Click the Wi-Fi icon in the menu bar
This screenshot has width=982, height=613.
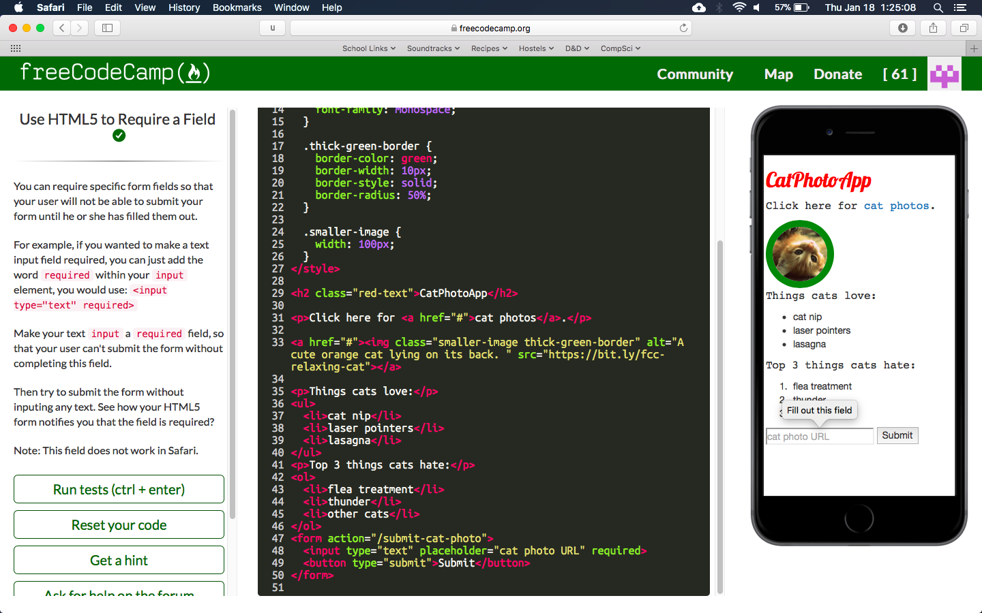739,7
